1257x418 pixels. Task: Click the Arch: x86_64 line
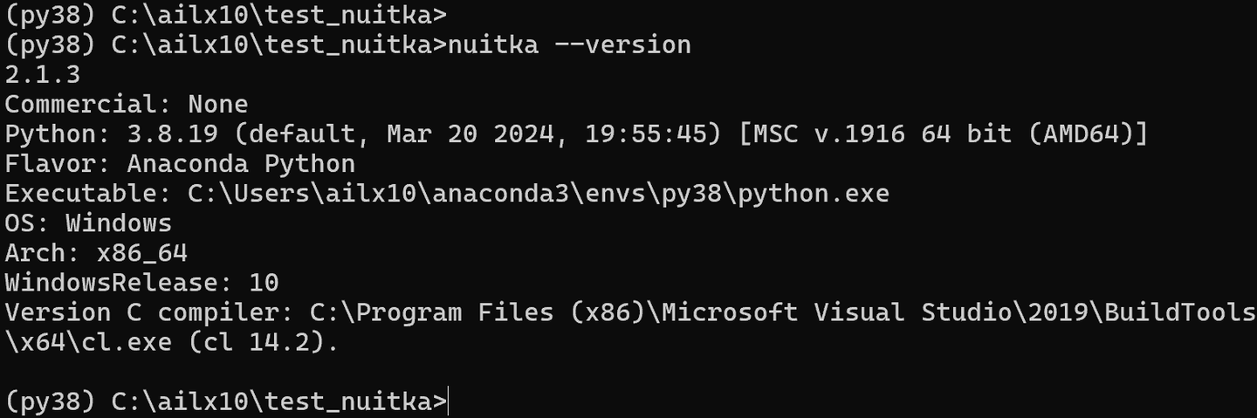pyautogui.click(x=96, y=252)
